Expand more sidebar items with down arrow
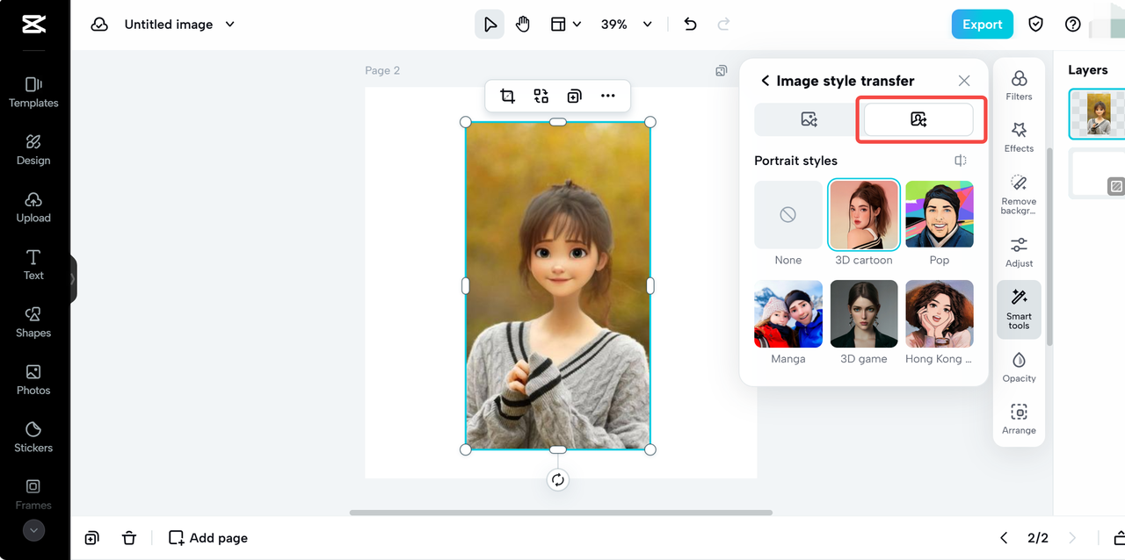The height and width of the screenshot is (560, 1125). pos(33,530)
